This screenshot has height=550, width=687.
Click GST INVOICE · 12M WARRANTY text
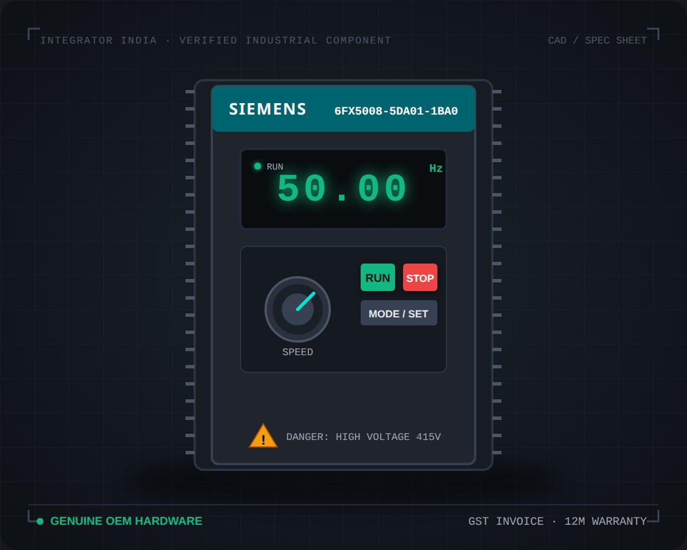558,521
